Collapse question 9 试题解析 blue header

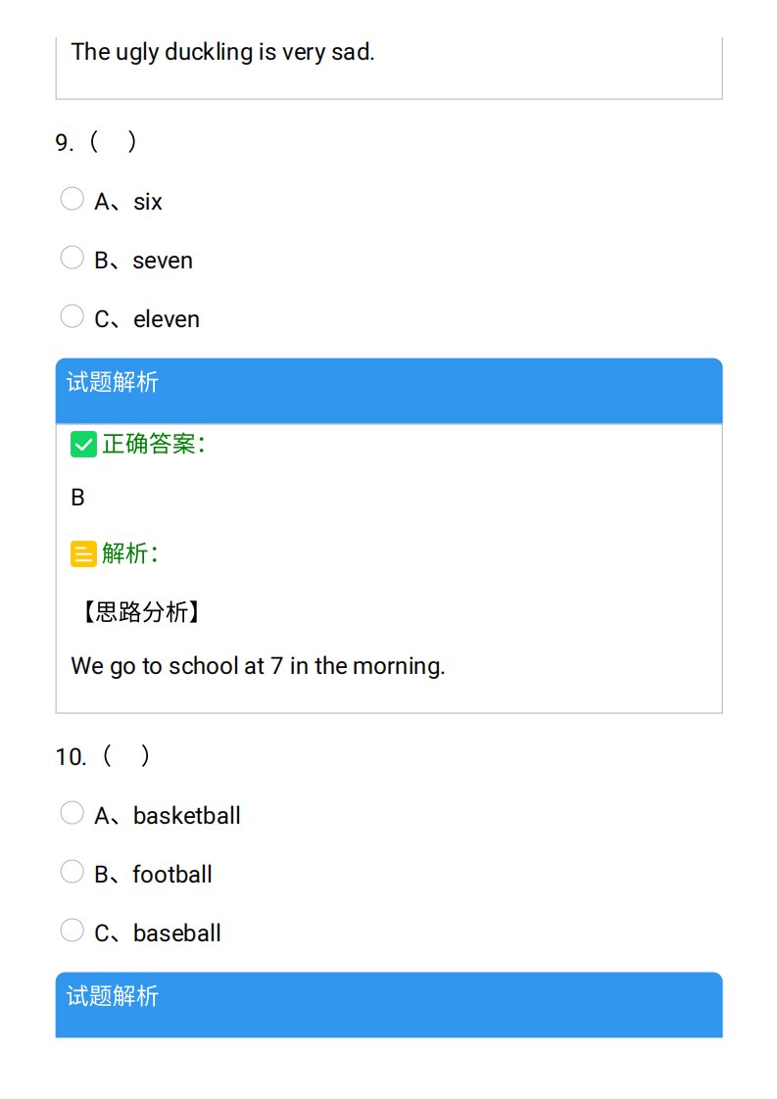pos(389,391)
